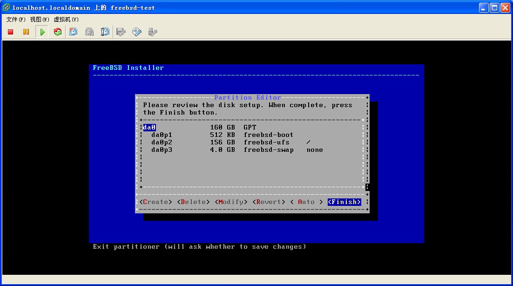
Task: Click the green Power On play icon
Action: (42, 32)
